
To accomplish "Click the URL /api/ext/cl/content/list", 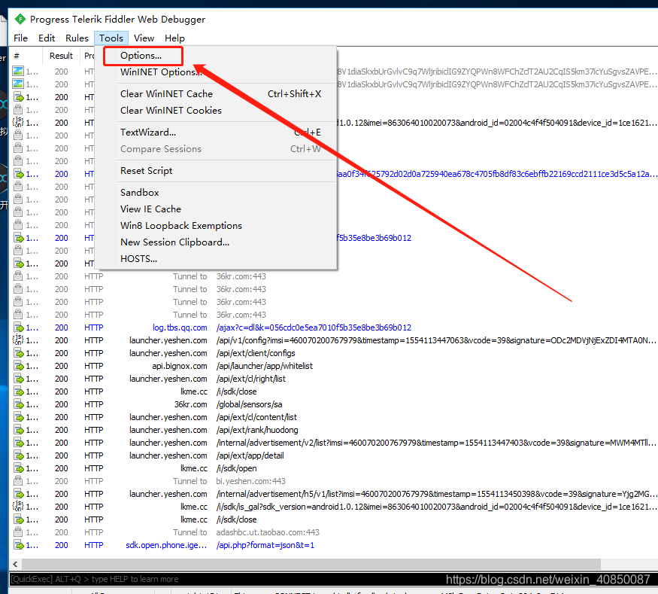I will tap(256, 417).
